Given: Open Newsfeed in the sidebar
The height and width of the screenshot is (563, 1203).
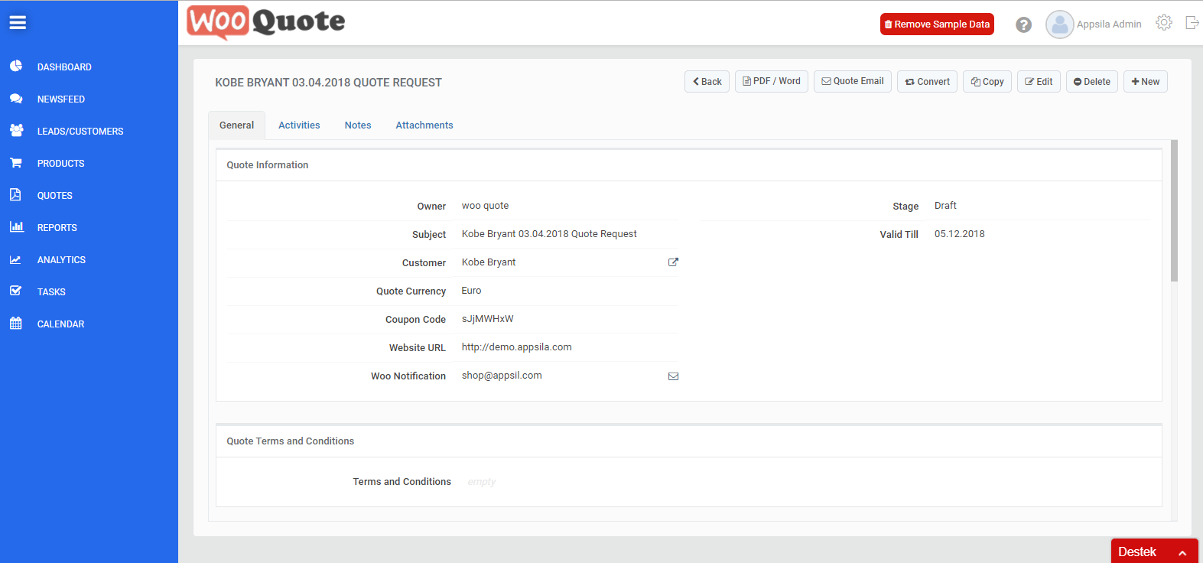Looking at the screenshot, I should [61, 99].
